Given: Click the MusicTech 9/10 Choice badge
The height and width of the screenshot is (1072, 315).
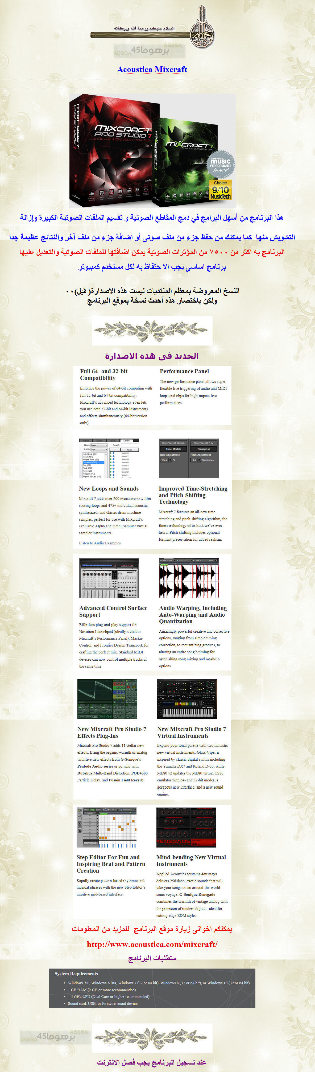Looking at the screenshot, I should (x=220, y=190).
